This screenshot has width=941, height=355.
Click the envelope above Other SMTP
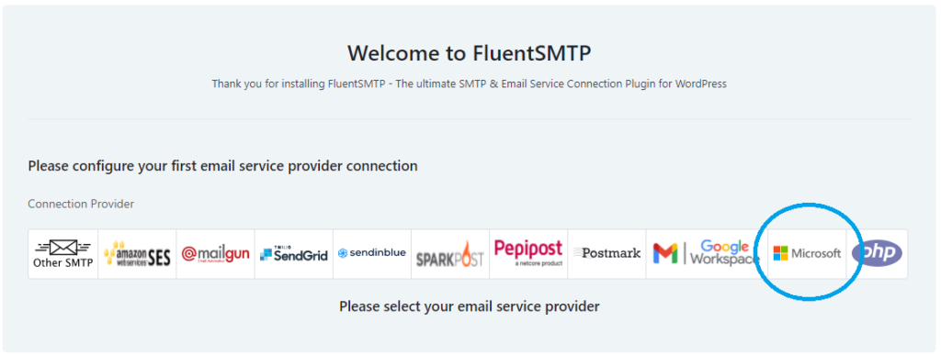(63, 247)
